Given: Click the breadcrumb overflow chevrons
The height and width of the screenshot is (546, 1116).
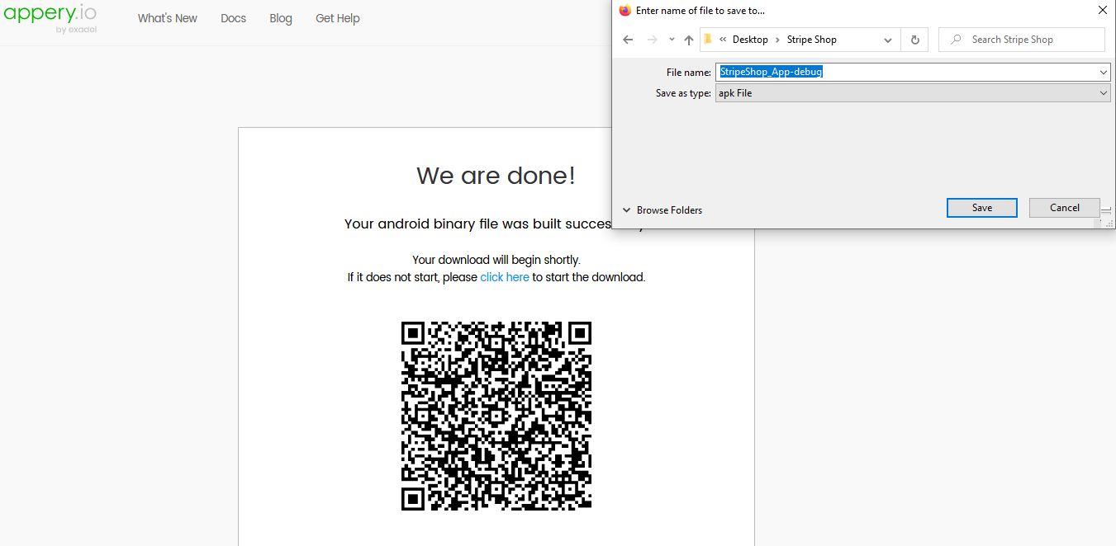Looking at the screenshot, I should coord(723,40).
